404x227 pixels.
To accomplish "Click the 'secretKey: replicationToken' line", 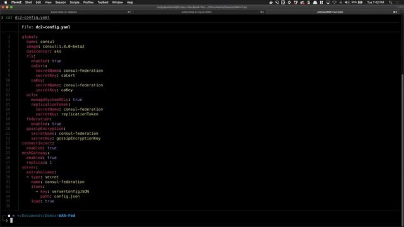I will coord(67,114).
